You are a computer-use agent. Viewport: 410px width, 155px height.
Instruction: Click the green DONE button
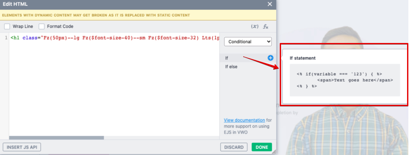click(262, 147)
